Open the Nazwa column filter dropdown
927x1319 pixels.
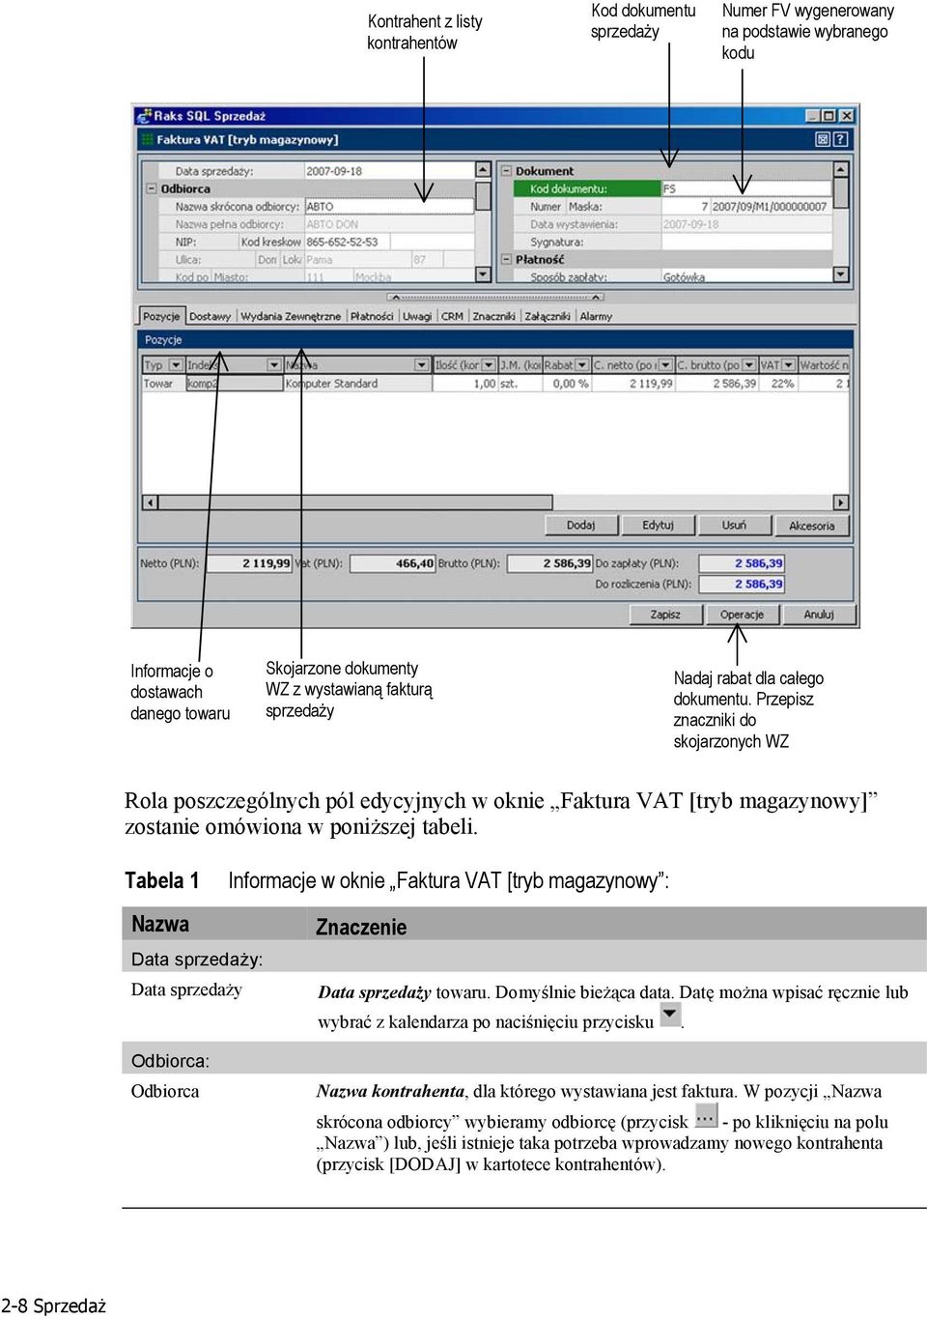pos(422,365)
